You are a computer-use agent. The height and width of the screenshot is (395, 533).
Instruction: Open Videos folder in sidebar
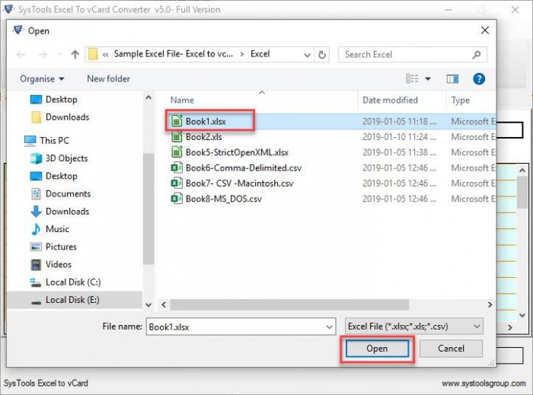point(59,264)
